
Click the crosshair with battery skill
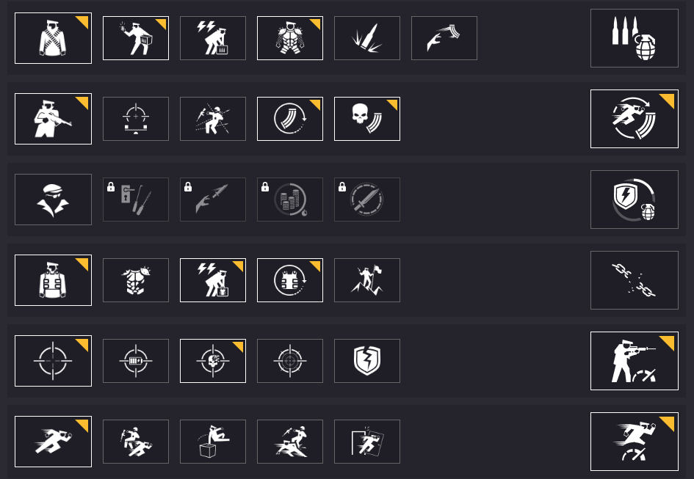135,361
